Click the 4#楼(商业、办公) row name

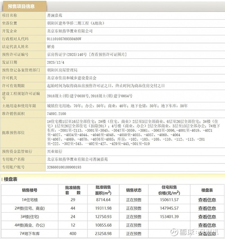coord(30,225)
